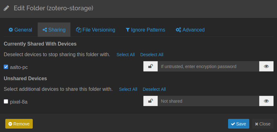Image resolution: width=277 pixels, height=132 pixels.
Task: Click the pencil icon beside Edit Folder title
Action: tap(7, 8)
